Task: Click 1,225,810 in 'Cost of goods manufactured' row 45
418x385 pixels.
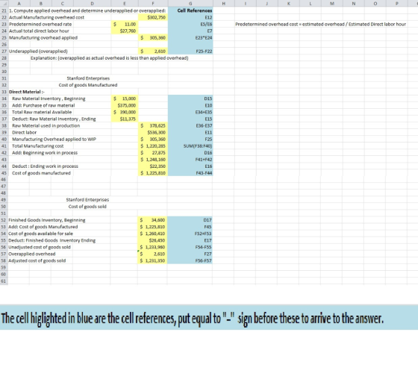Action: coord(153,173)
